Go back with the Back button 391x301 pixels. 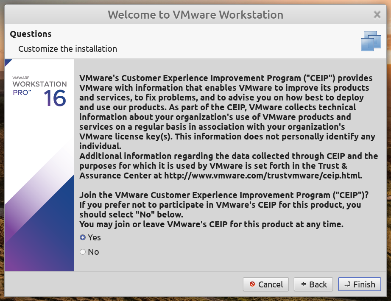point(313,284)
